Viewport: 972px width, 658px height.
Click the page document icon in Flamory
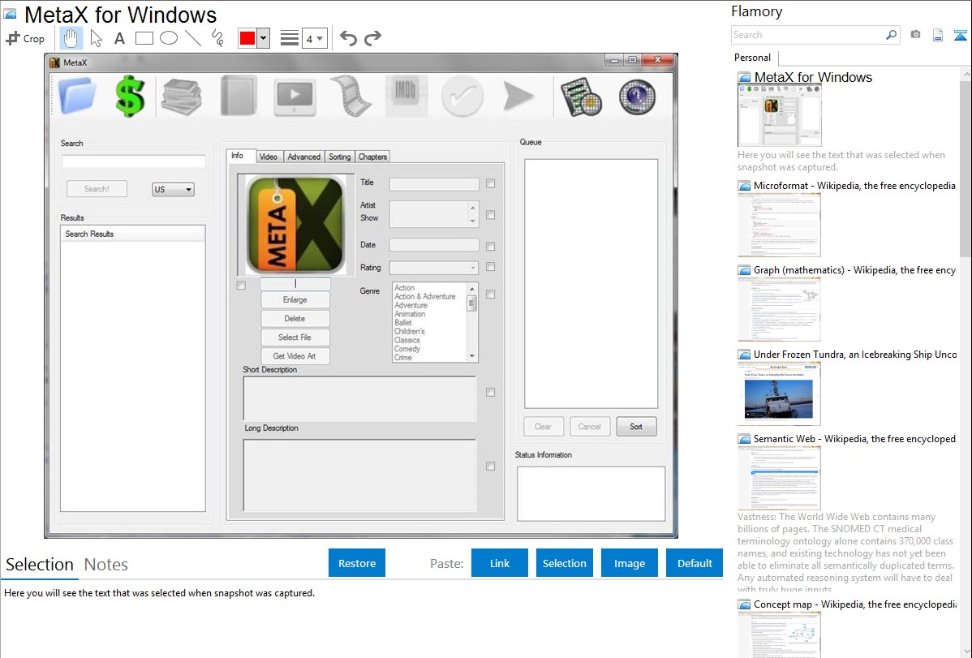(938, 35)
